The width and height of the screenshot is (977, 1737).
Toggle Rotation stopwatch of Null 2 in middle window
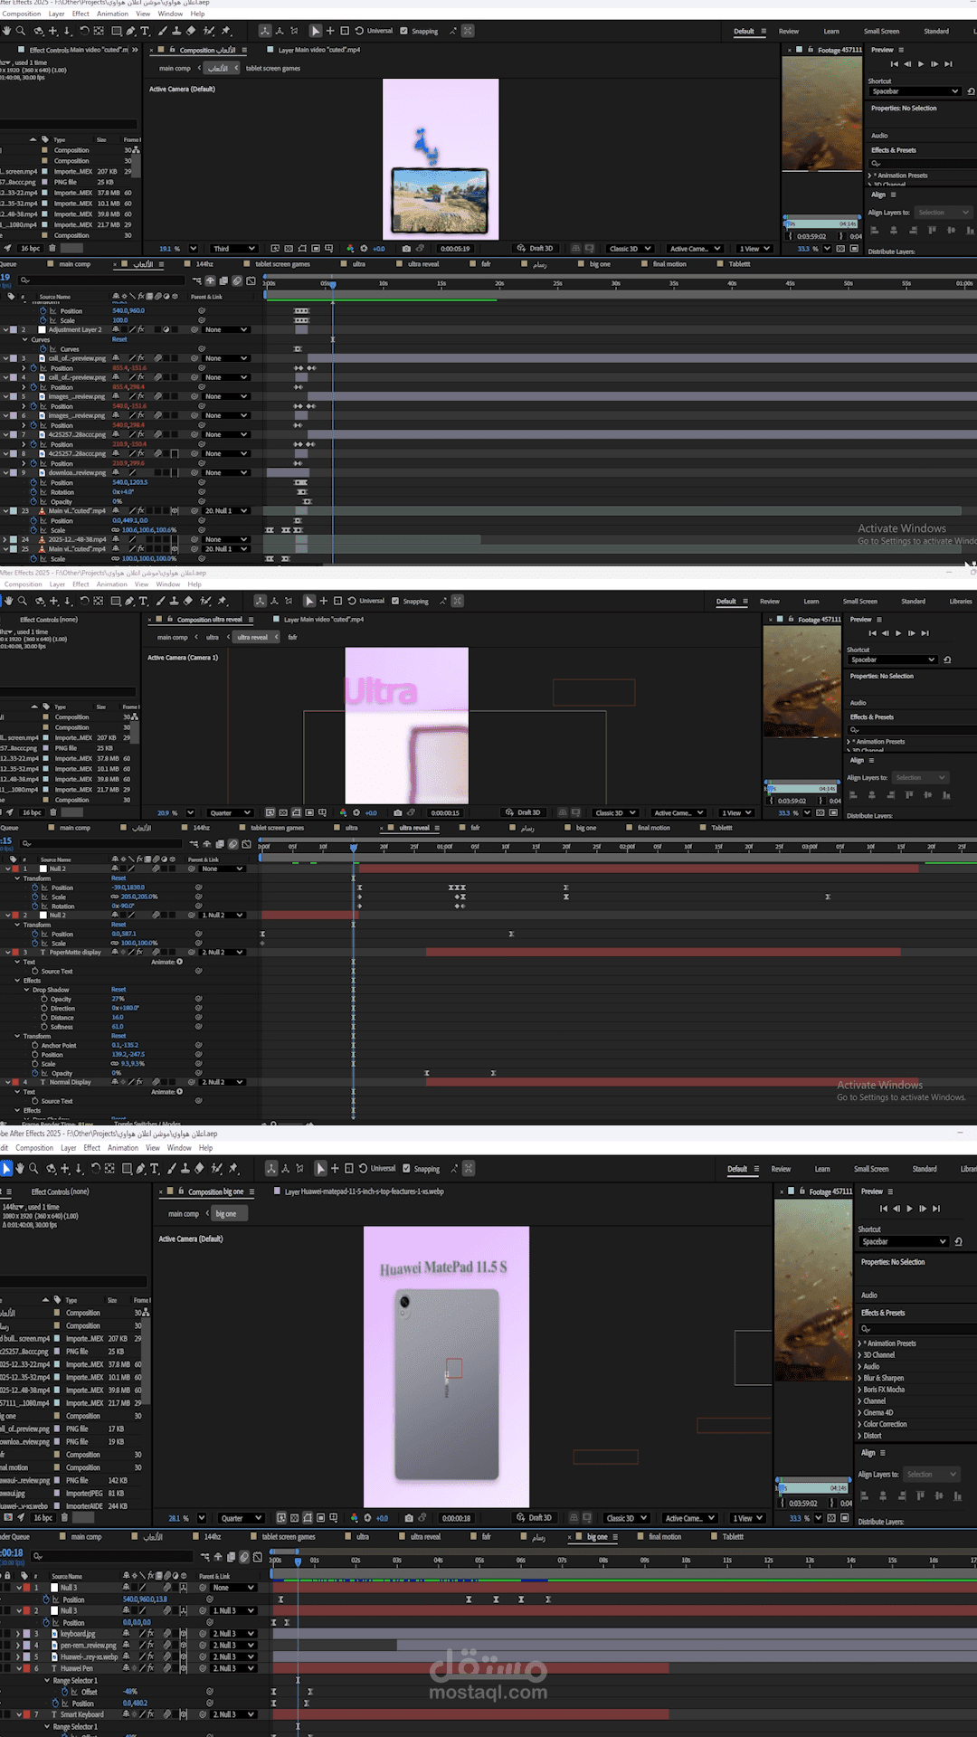coord(35,906)
